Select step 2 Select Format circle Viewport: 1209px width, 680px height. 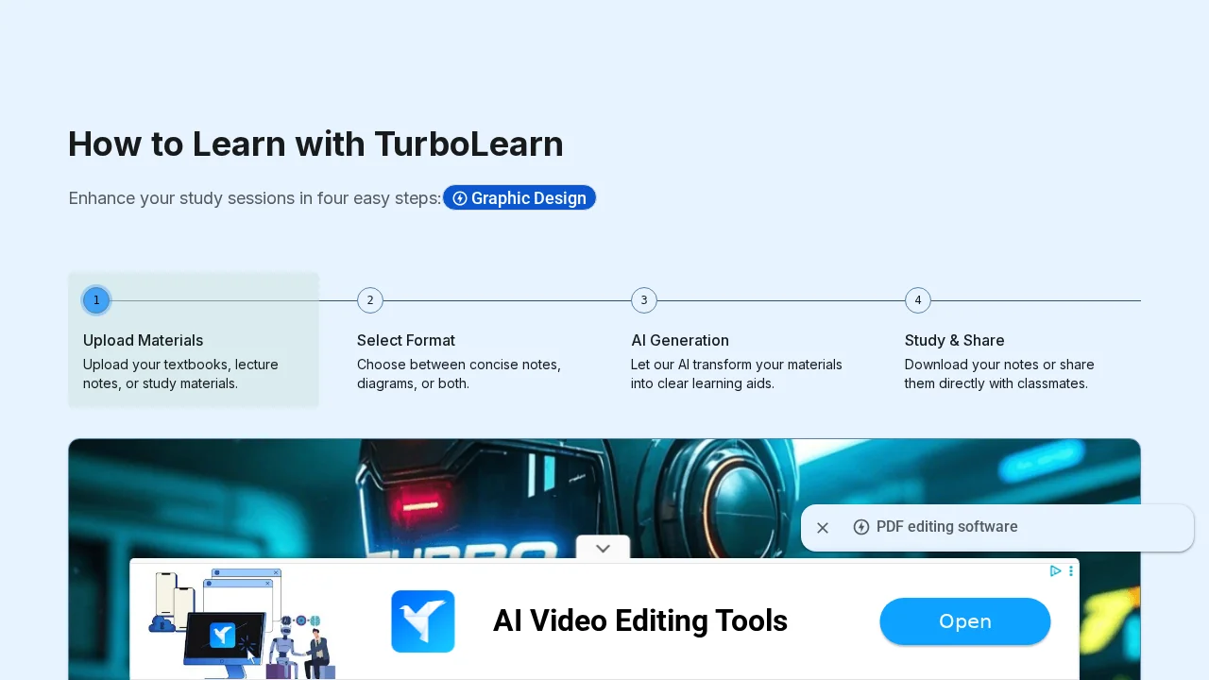tap(369, 299)
